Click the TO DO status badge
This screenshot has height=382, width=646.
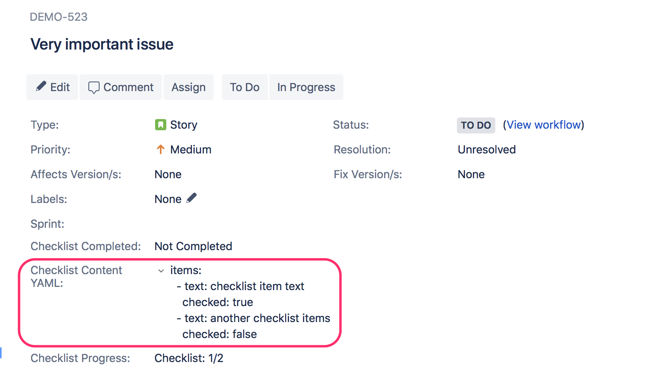point(476,125)
